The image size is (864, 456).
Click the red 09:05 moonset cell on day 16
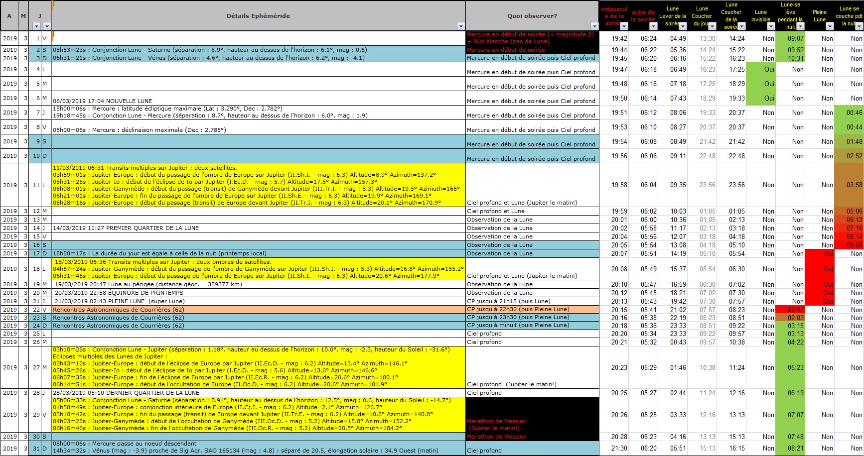tap(850, 245)
